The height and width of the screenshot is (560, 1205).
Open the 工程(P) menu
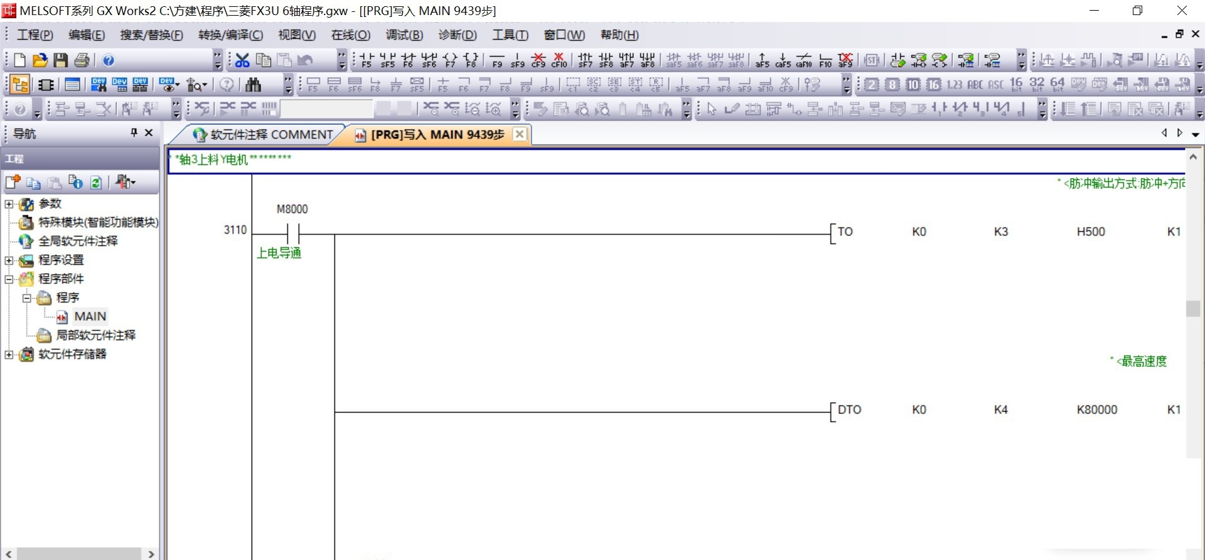point(35,35)
